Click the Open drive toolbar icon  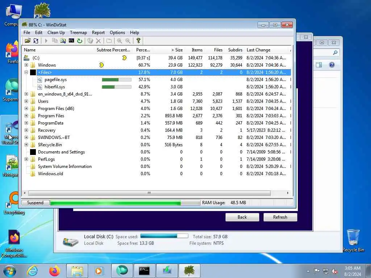[28, 41]
